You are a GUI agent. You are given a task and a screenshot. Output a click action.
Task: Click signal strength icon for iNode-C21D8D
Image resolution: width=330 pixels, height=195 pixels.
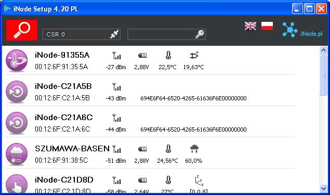pyautogui.click(x=116, y=180)
